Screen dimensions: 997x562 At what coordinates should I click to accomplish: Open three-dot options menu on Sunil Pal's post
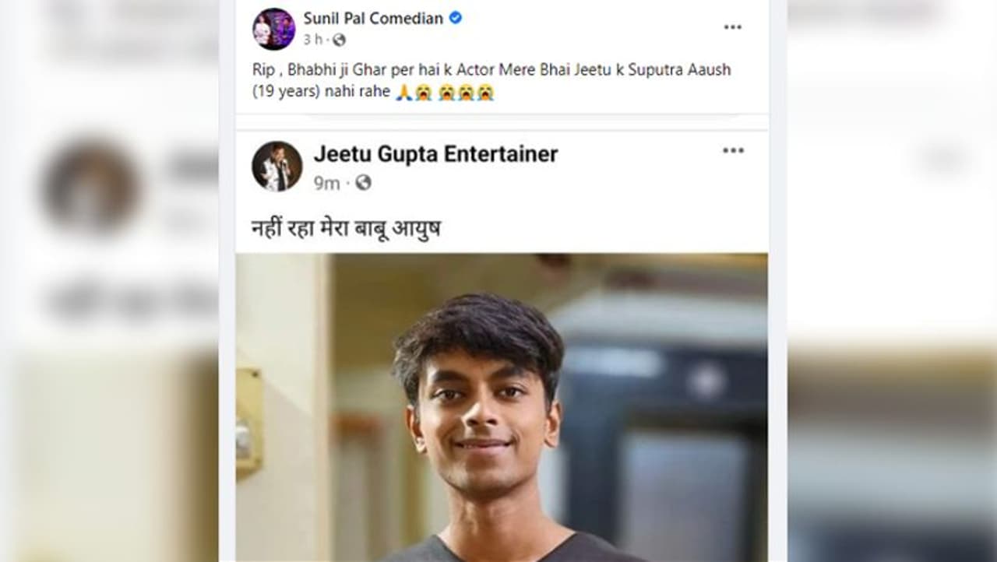pyautogui.click(x=732, y=27)
